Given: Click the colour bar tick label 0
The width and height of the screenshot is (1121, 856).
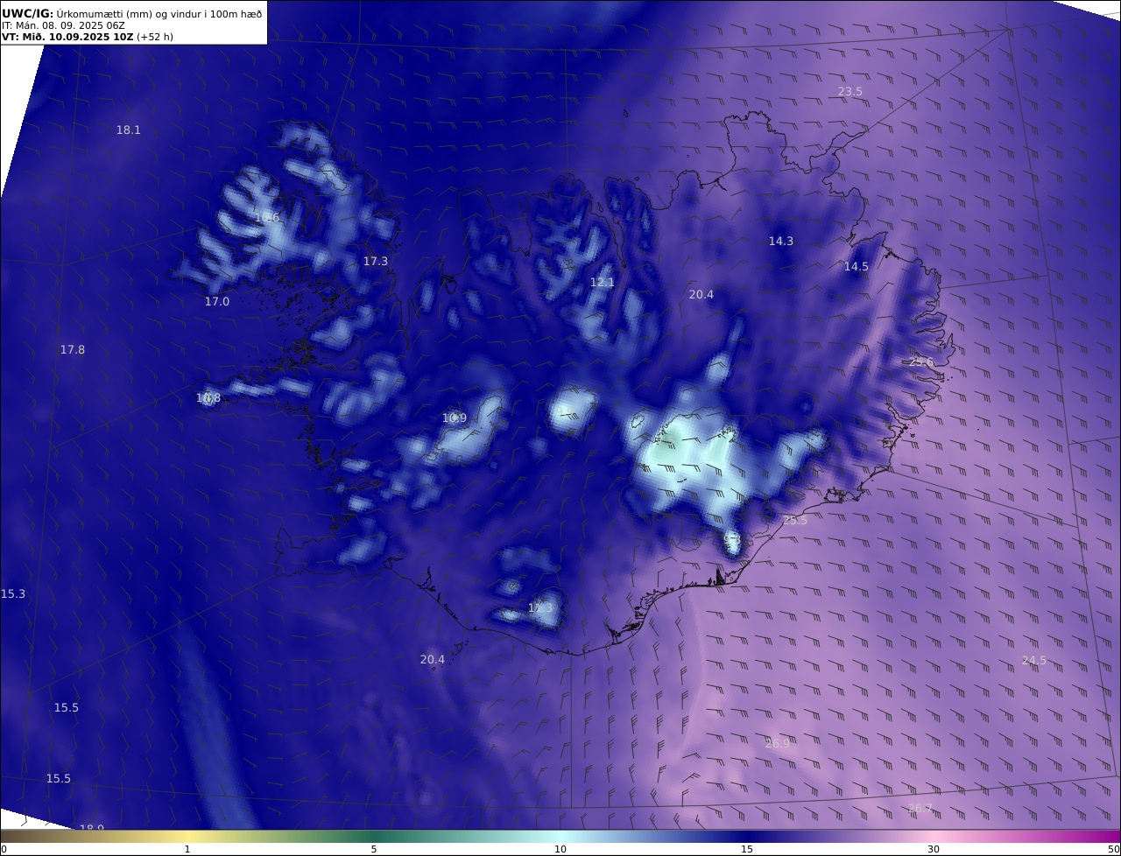Looking at the screenshot, I should 4,849.
